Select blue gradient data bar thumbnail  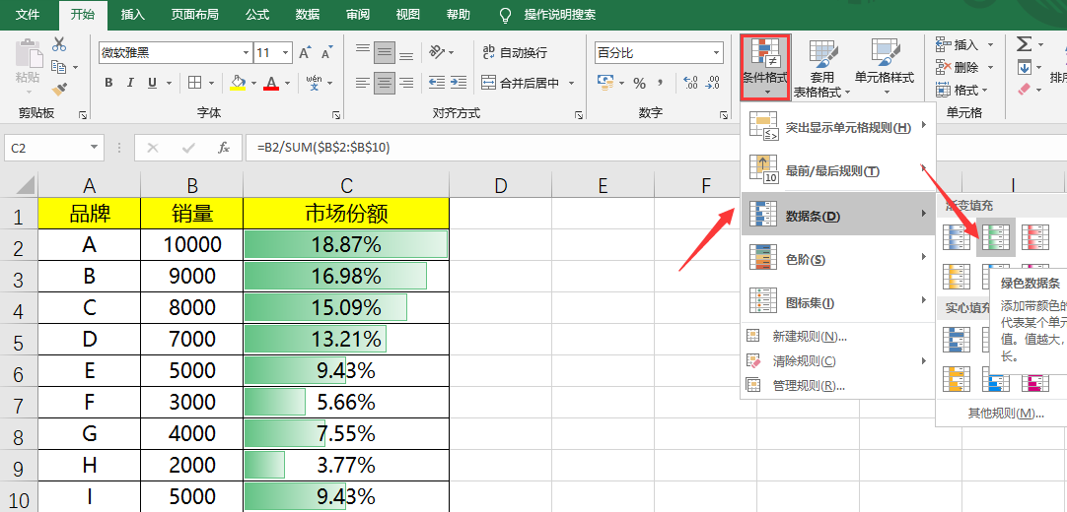[957, 237]
